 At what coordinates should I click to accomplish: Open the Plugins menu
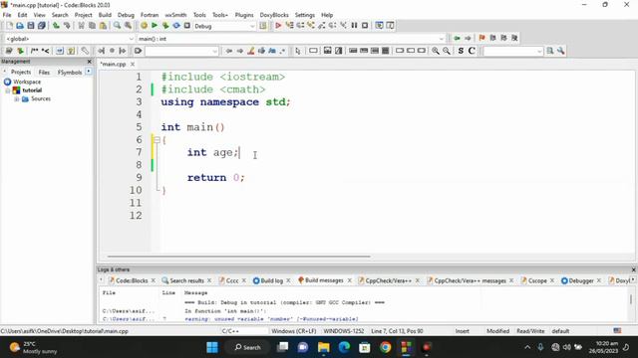[244, 15]
